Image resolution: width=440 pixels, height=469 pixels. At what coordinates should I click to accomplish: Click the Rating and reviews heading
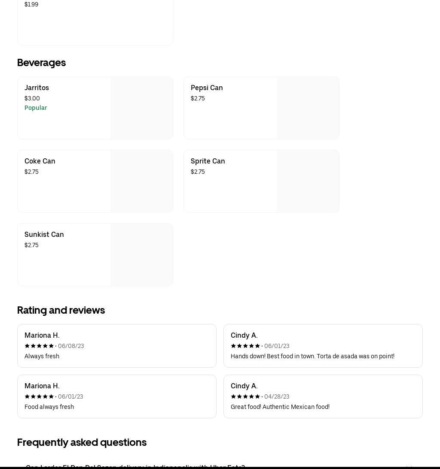coord(61,310)
